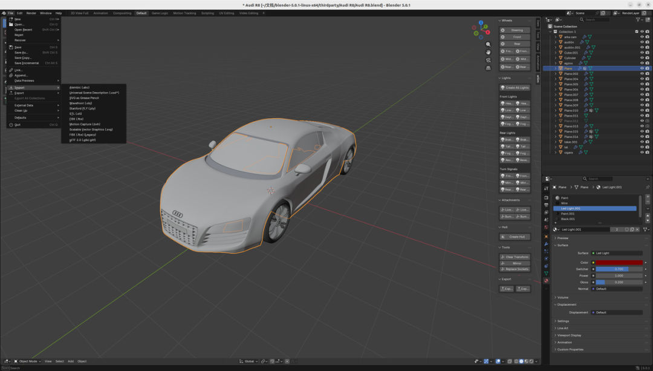This screenshot has height=371, width=653.
Task: Open the Render properties tab icon
Action: click(x=546, y=197)
